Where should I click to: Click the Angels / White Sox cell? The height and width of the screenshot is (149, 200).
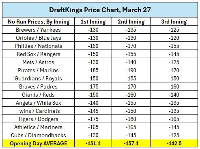point(39,103)
